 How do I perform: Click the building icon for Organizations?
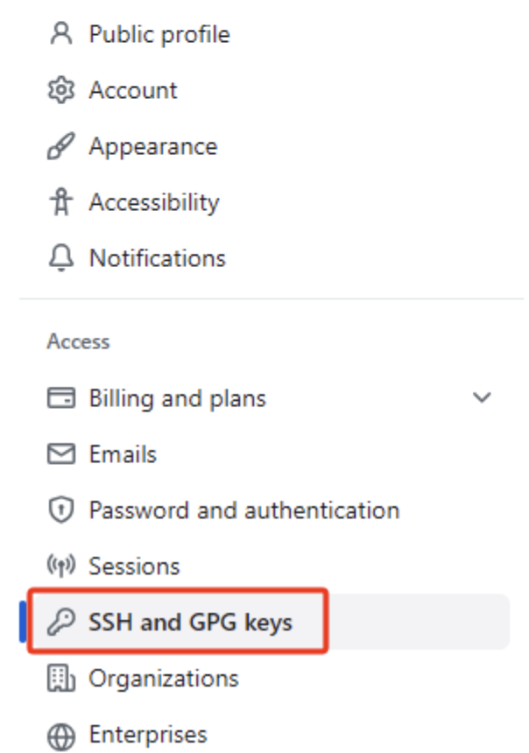[59, 679]
